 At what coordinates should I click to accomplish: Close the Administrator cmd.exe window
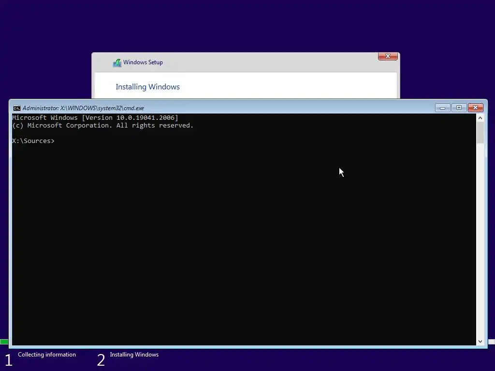pyautogui.click(x=476, y=108)
